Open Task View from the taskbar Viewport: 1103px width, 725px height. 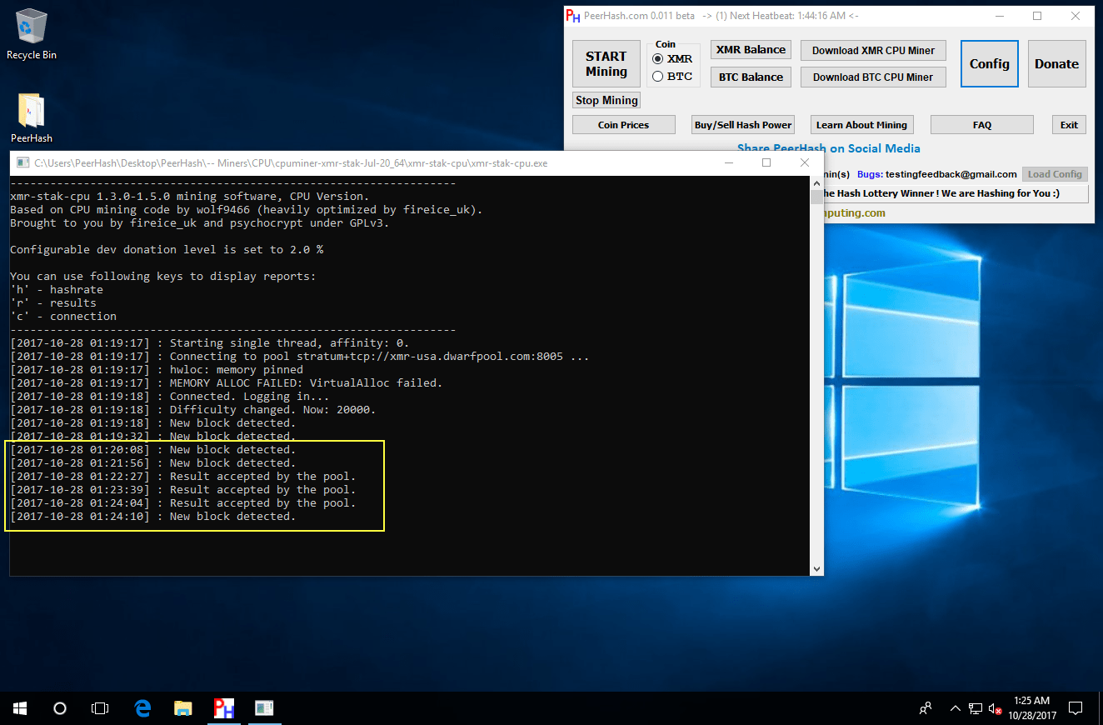pos(100,708)
